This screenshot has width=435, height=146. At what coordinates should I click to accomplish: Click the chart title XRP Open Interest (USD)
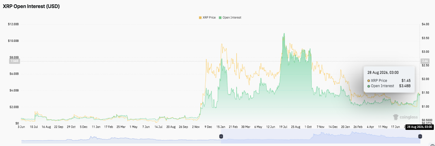(31, 7)
